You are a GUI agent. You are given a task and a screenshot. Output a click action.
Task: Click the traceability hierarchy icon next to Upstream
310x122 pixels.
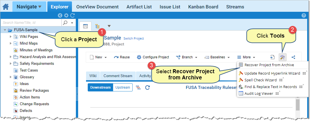pos(138,88)
